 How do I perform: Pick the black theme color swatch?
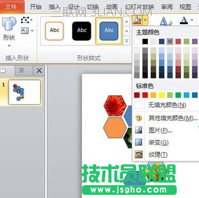click(x=145, y=41)
